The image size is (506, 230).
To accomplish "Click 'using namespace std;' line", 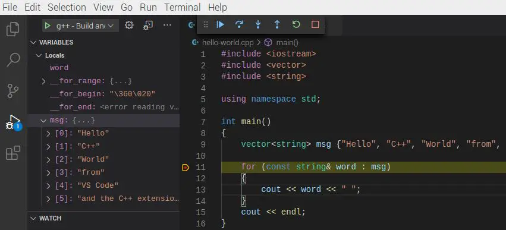I will (271, 99).
